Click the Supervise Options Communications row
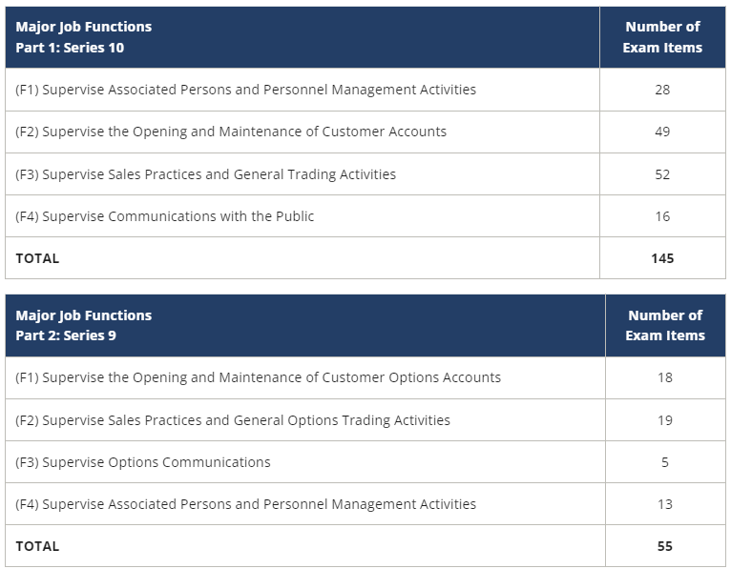 point(143,462)
